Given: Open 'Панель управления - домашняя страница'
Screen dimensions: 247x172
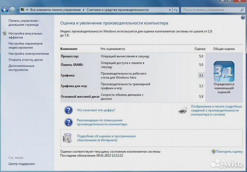Looking at the screenshot, I should click(24, 23).
